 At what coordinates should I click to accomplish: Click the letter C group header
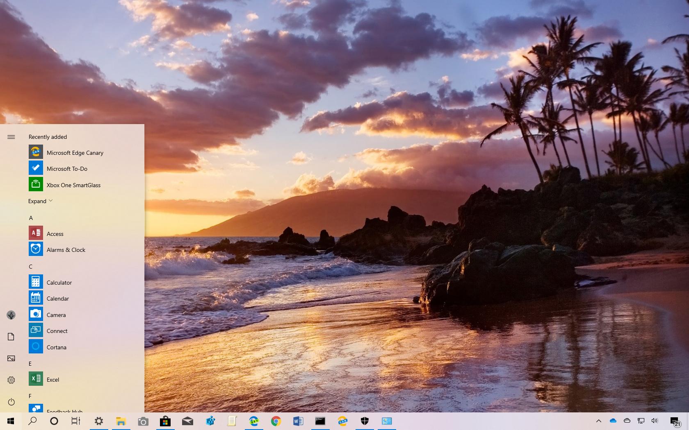click(31, 267)
